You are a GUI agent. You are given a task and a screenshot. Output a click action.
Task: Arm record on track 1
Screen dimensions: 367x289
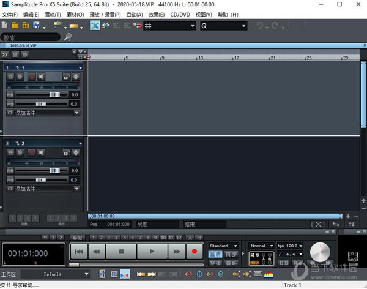[x=31, y=77]
